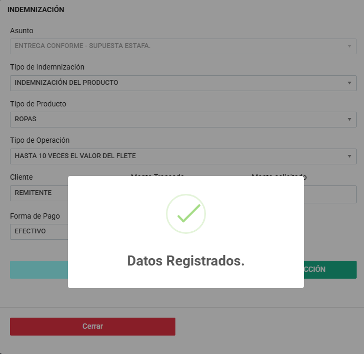The image size is (364, 354).
Task: Expand the Tipo de Indemnización dropdown
Action: [x=183, y=83]
